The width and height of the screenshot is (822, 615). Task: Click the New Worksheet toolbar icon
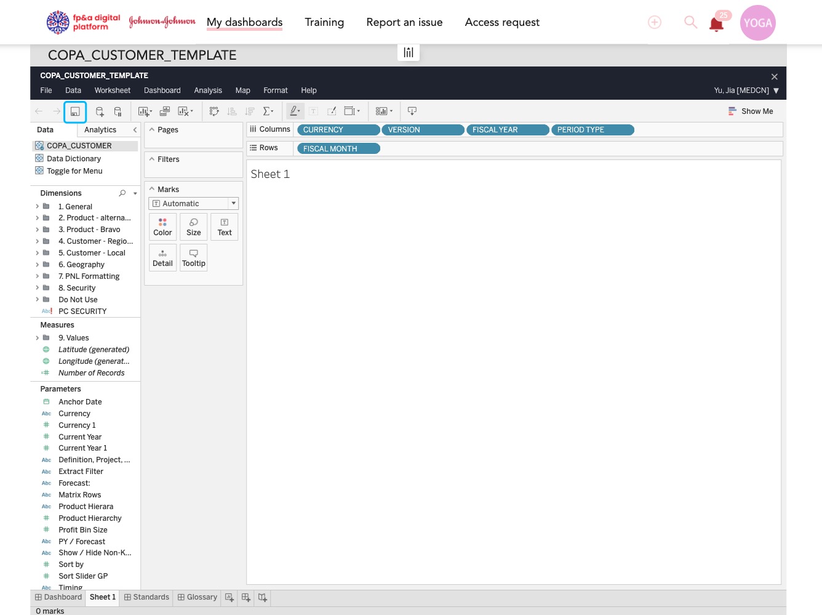[145, 111]
